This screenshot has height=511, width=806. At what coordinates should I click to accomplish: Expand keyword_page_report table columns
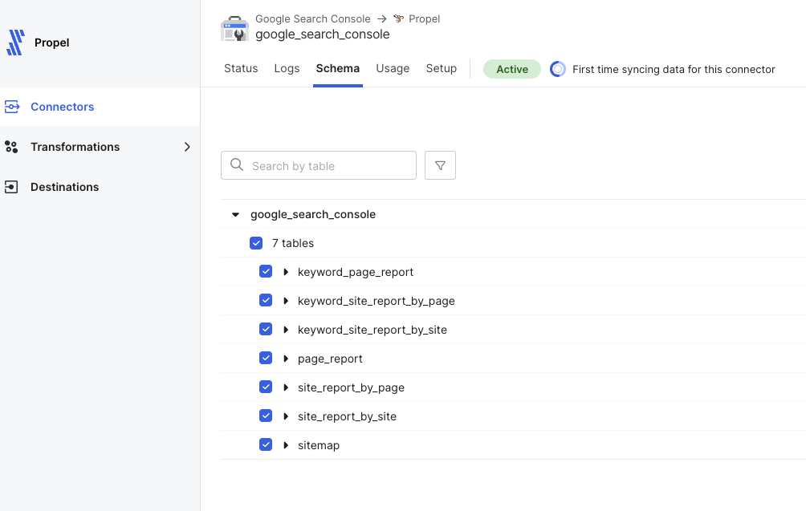click(286, 272)
